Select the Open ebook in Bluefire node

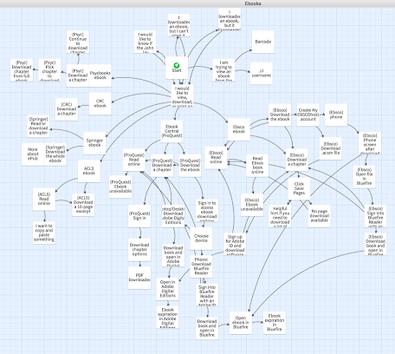(241, 323)
